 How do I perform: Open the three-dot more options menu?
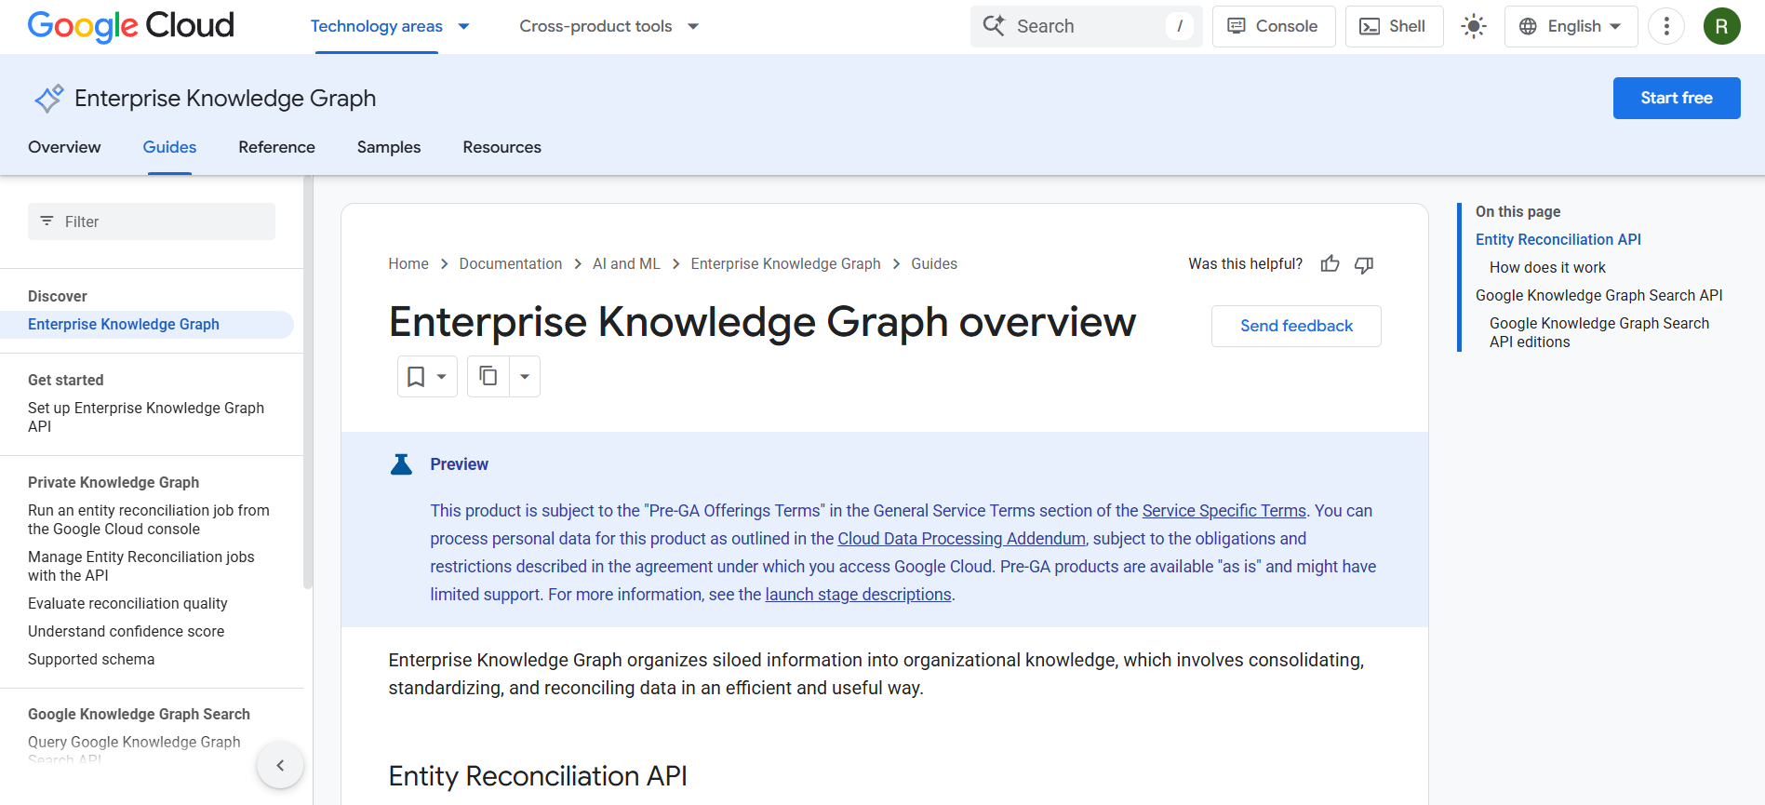click(1666, 26)
